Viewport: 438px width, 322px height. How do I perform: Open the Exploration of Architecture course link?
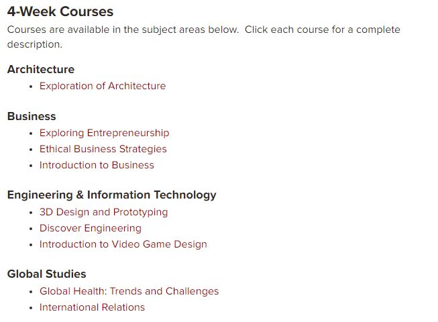pyautogui.click(x=103, y=86)
